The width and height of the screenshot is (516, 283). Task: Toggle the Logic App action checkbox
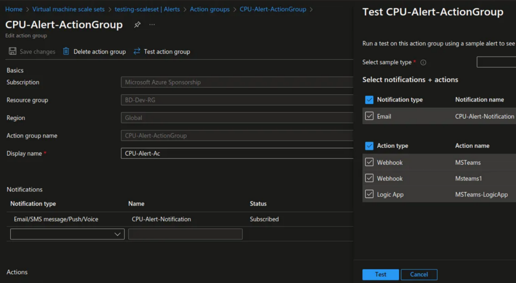click(369, 194)
